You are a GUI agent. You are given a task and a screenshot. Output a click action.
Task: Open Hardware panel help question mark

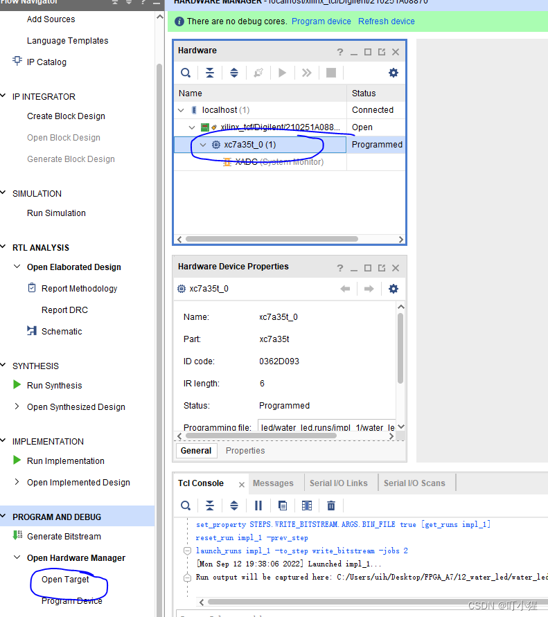pos(340,52)
